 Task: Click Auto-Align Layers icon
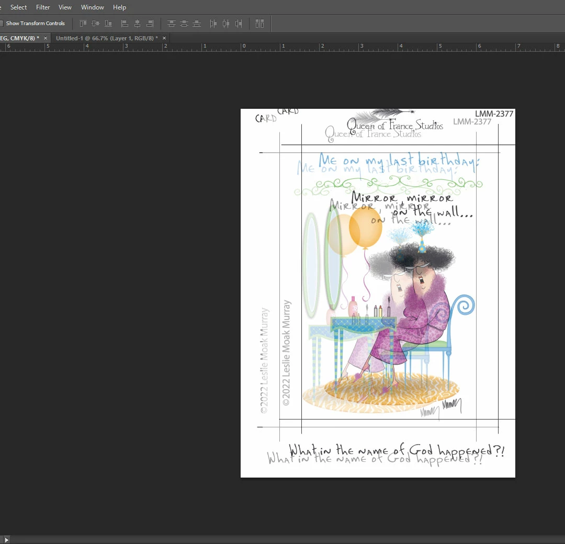[260, 24]
